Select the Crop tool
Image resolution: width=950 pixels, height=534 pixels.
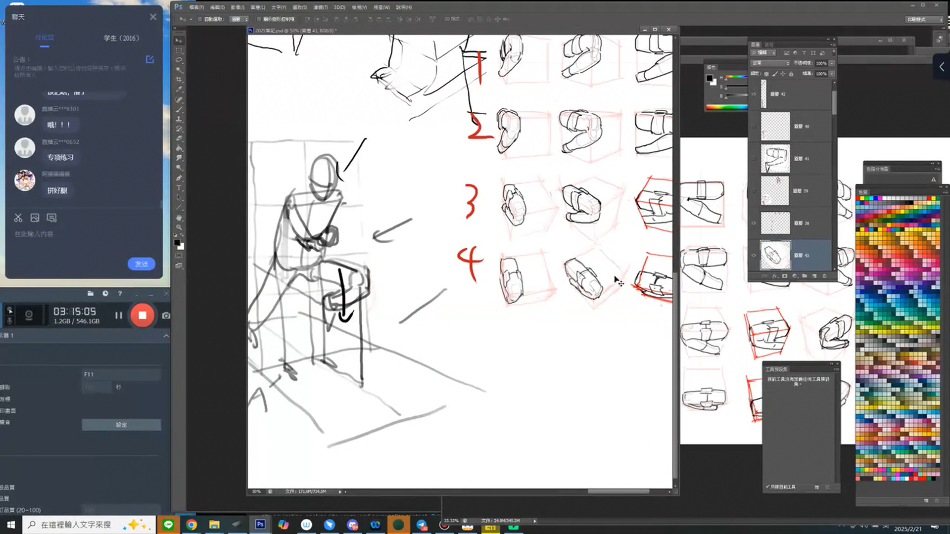click(179, 80)
